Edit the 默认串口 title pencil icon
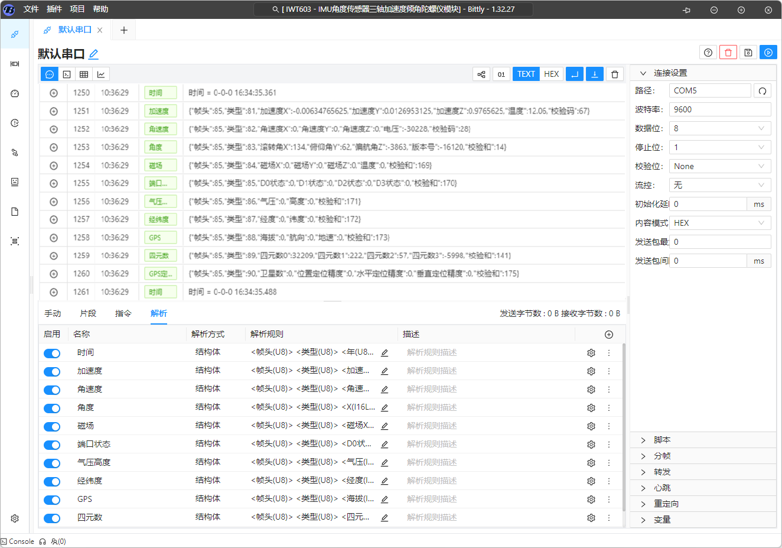782x548 pixels. (x=93, y=54)
